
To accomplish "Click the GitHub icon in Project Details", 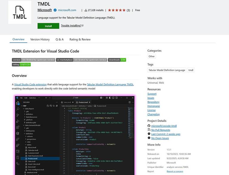I will pyautogui.click(x=149, y=126).
